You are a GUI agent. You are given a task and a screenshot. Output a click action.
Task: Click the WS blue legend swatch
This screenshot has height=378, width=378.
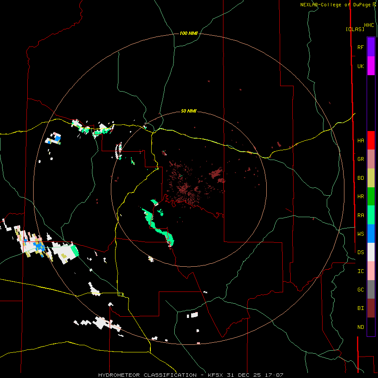tap(371, 234)
